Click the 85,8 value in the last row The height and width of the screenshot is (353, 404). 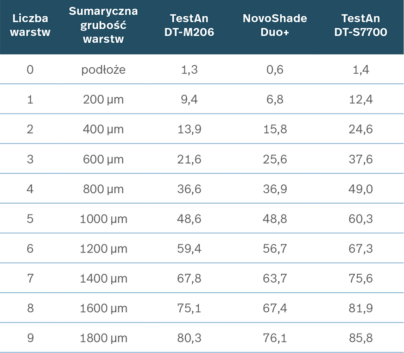pos(360,338)
